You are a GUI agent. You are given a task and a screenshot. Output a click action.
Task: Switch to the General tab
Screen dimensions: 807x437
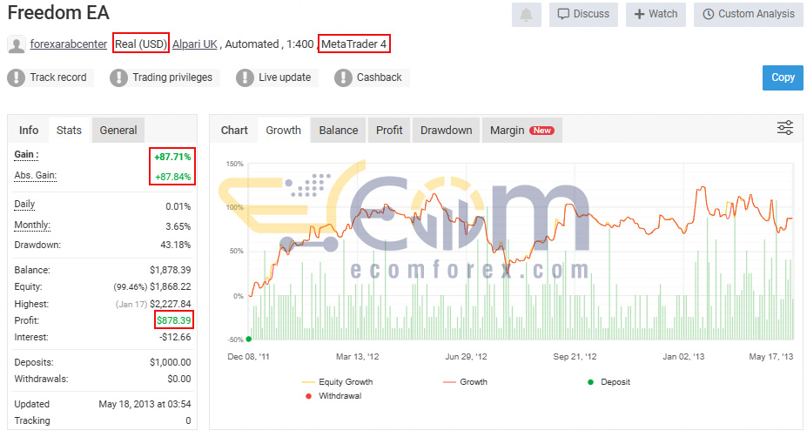(x=118, y=131)
